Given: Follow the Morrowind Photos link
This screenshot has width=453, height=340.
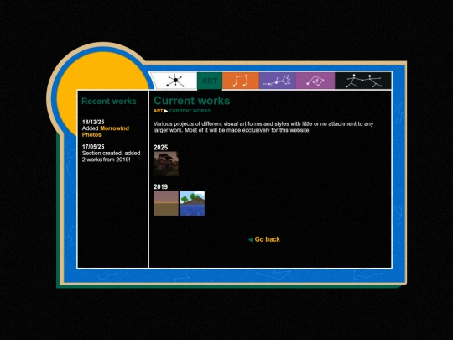Looking at the screenshot, I should [106, 132].
